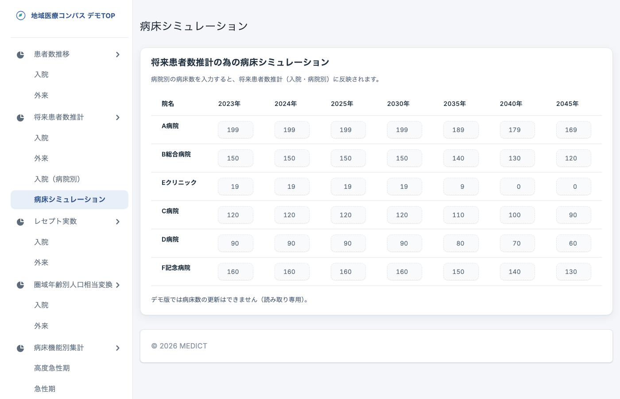Image resolution: width=620 pixels, height=399 pixels.
Task: Click pie chart icon beside 患者数推移
Action: [x=20, y=55]
